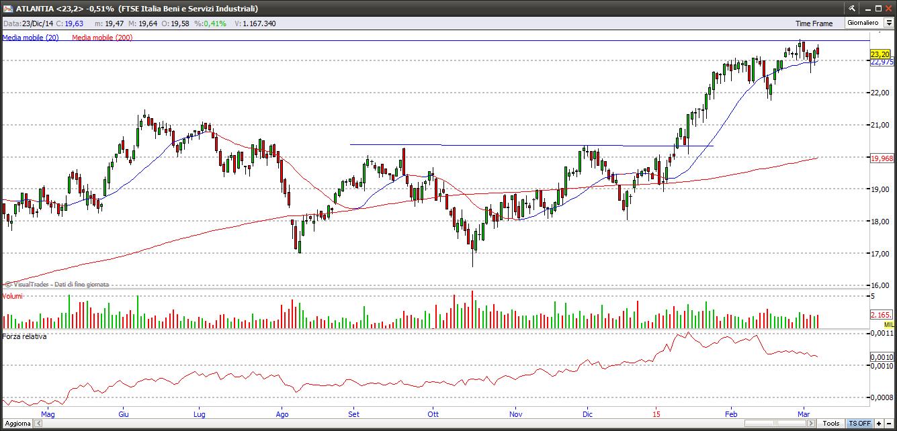Screen dimensions: 897x431
Task: Close the ATLANTIA chart window
Action: (889, 9)
